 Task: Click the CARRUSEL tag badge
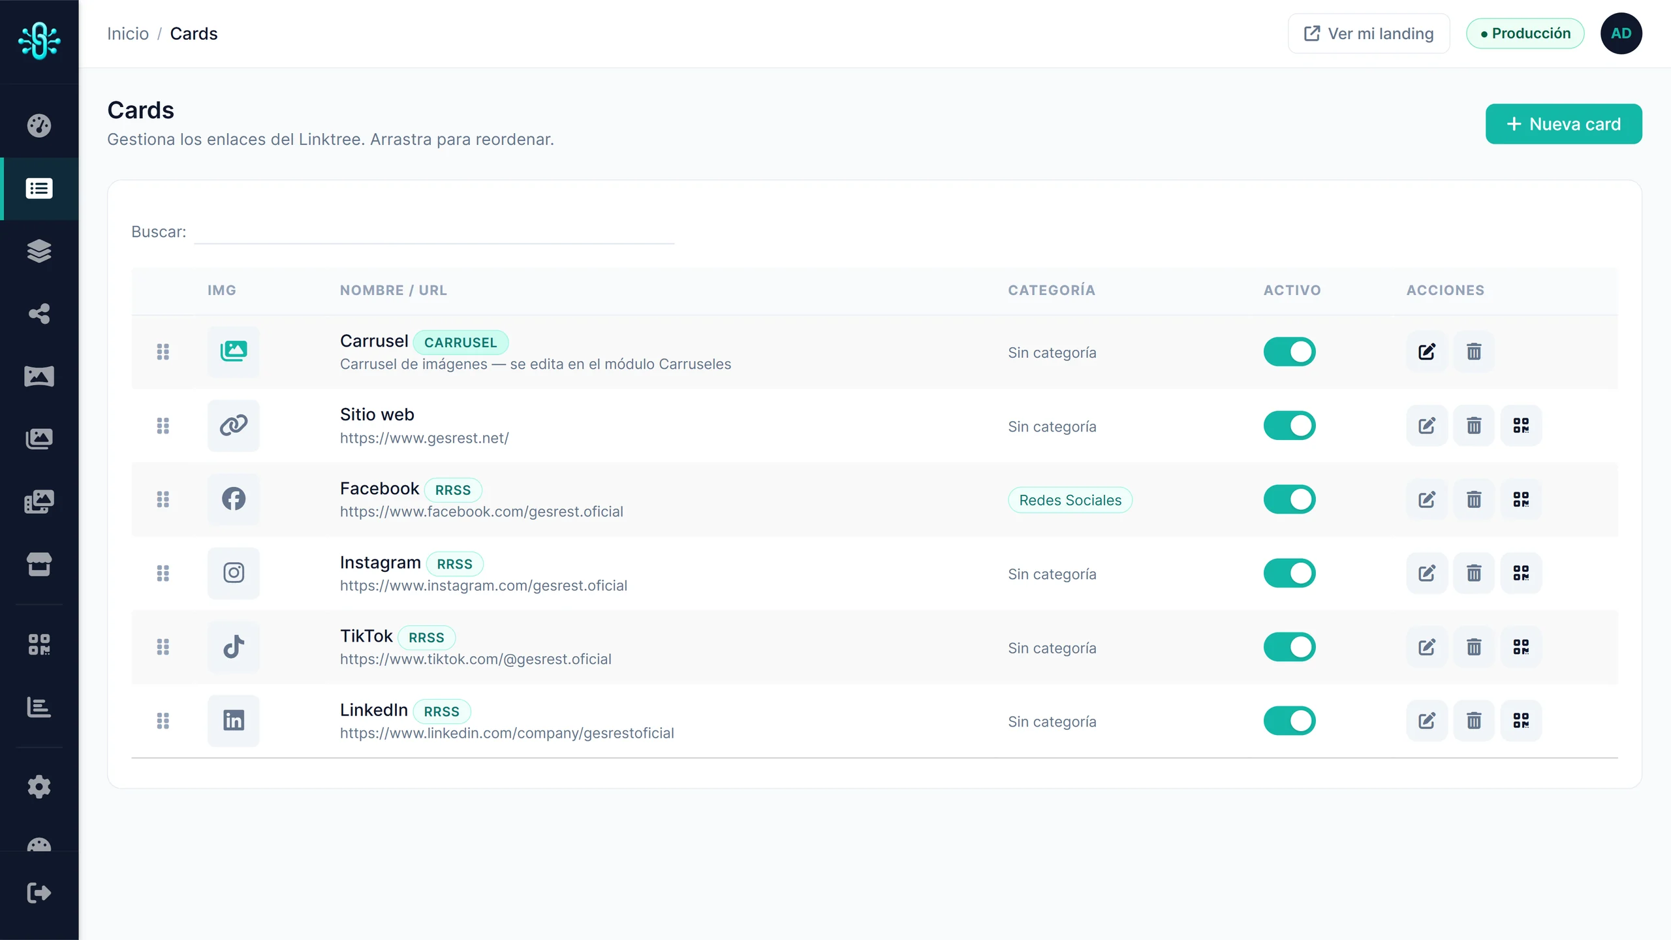click(461, 343)
